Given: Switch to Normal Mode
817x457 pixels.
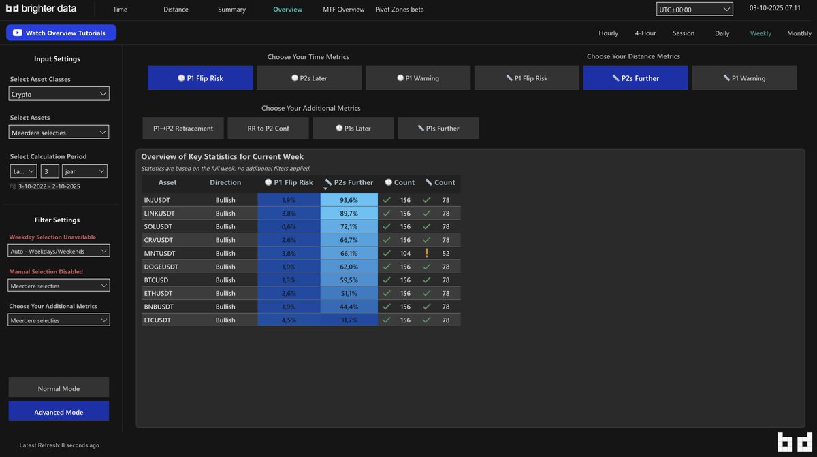Looking at the screenshot, I should pyautogui.click(x=59, y=388).
